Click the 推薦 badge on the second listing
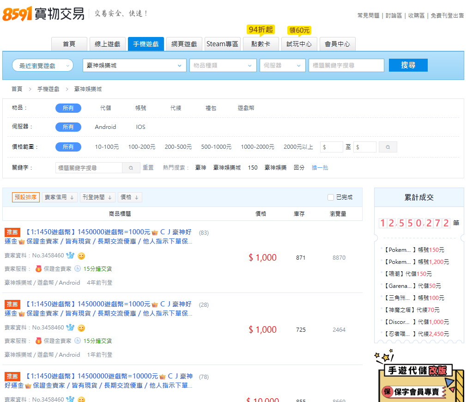The width and height of the screenshot is (467, 402). point(12,304)
